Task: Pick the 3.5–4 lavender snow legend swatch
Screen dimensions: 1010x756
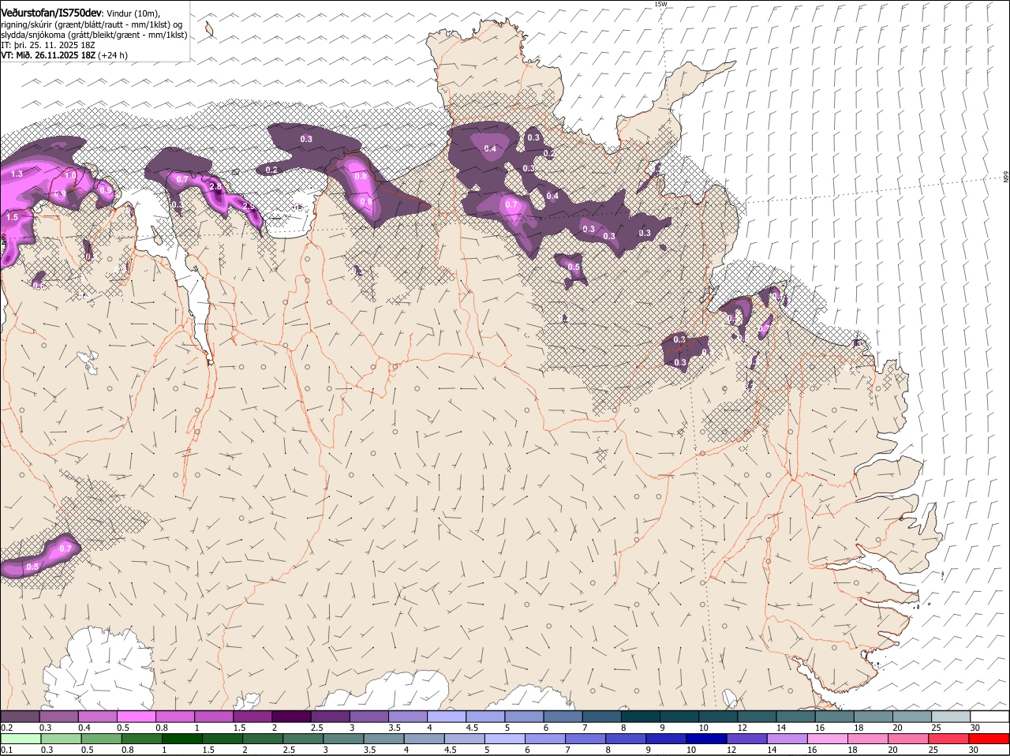Action: click(407, 717)
